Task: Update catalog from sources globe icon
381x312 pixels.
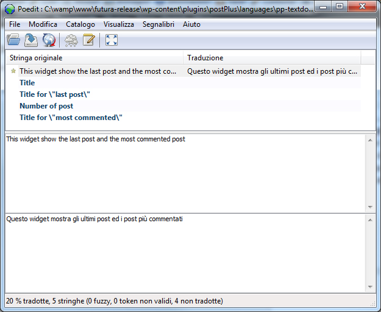Action: click(49, 40)
